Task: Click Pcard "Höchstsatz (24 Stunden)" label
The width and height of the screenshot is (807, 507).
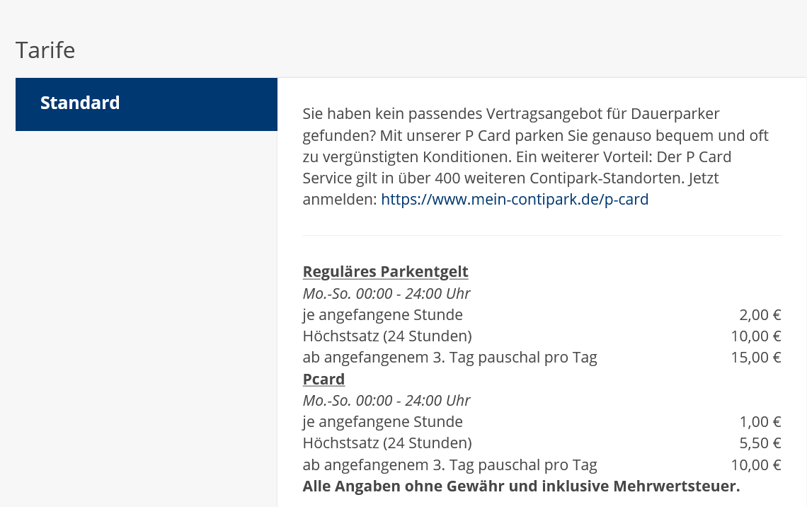Action: (x=387, y=443)
